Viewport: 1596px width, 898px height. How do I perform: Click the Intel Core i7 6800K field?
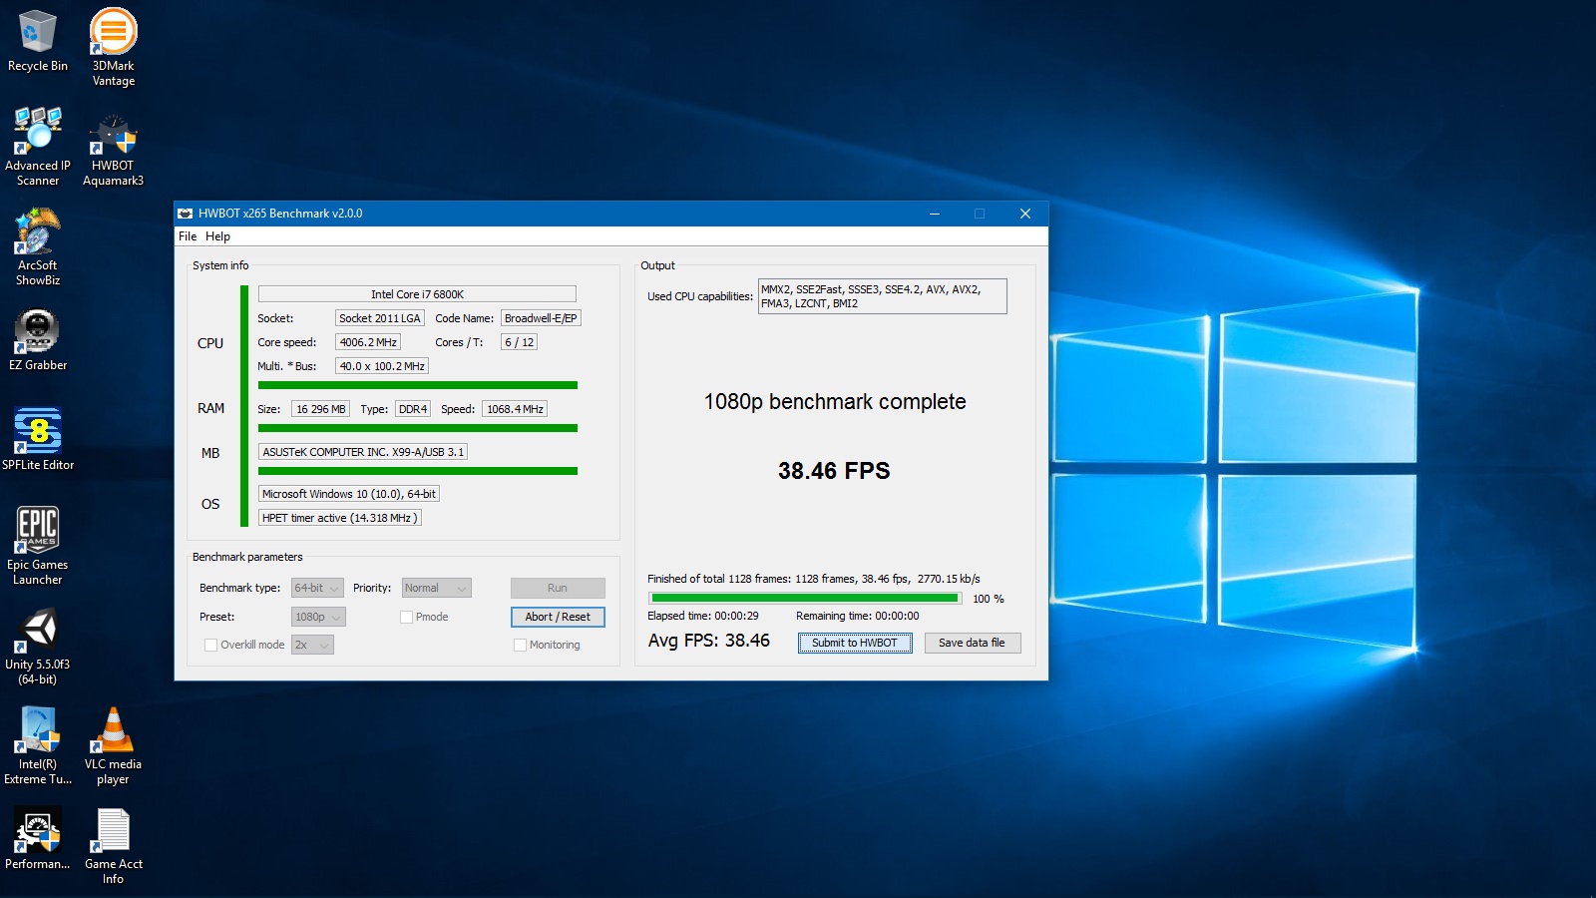click(417, 294)
